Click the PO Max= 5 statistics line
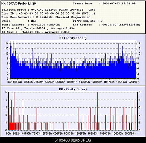Image resolution: width=146 pixels, height=143 pixels. [36, 32]
